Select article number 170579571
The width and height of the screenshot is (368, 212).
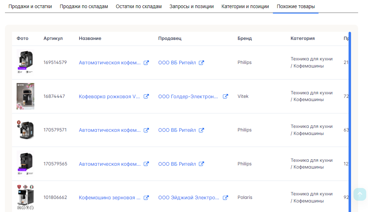55,130
